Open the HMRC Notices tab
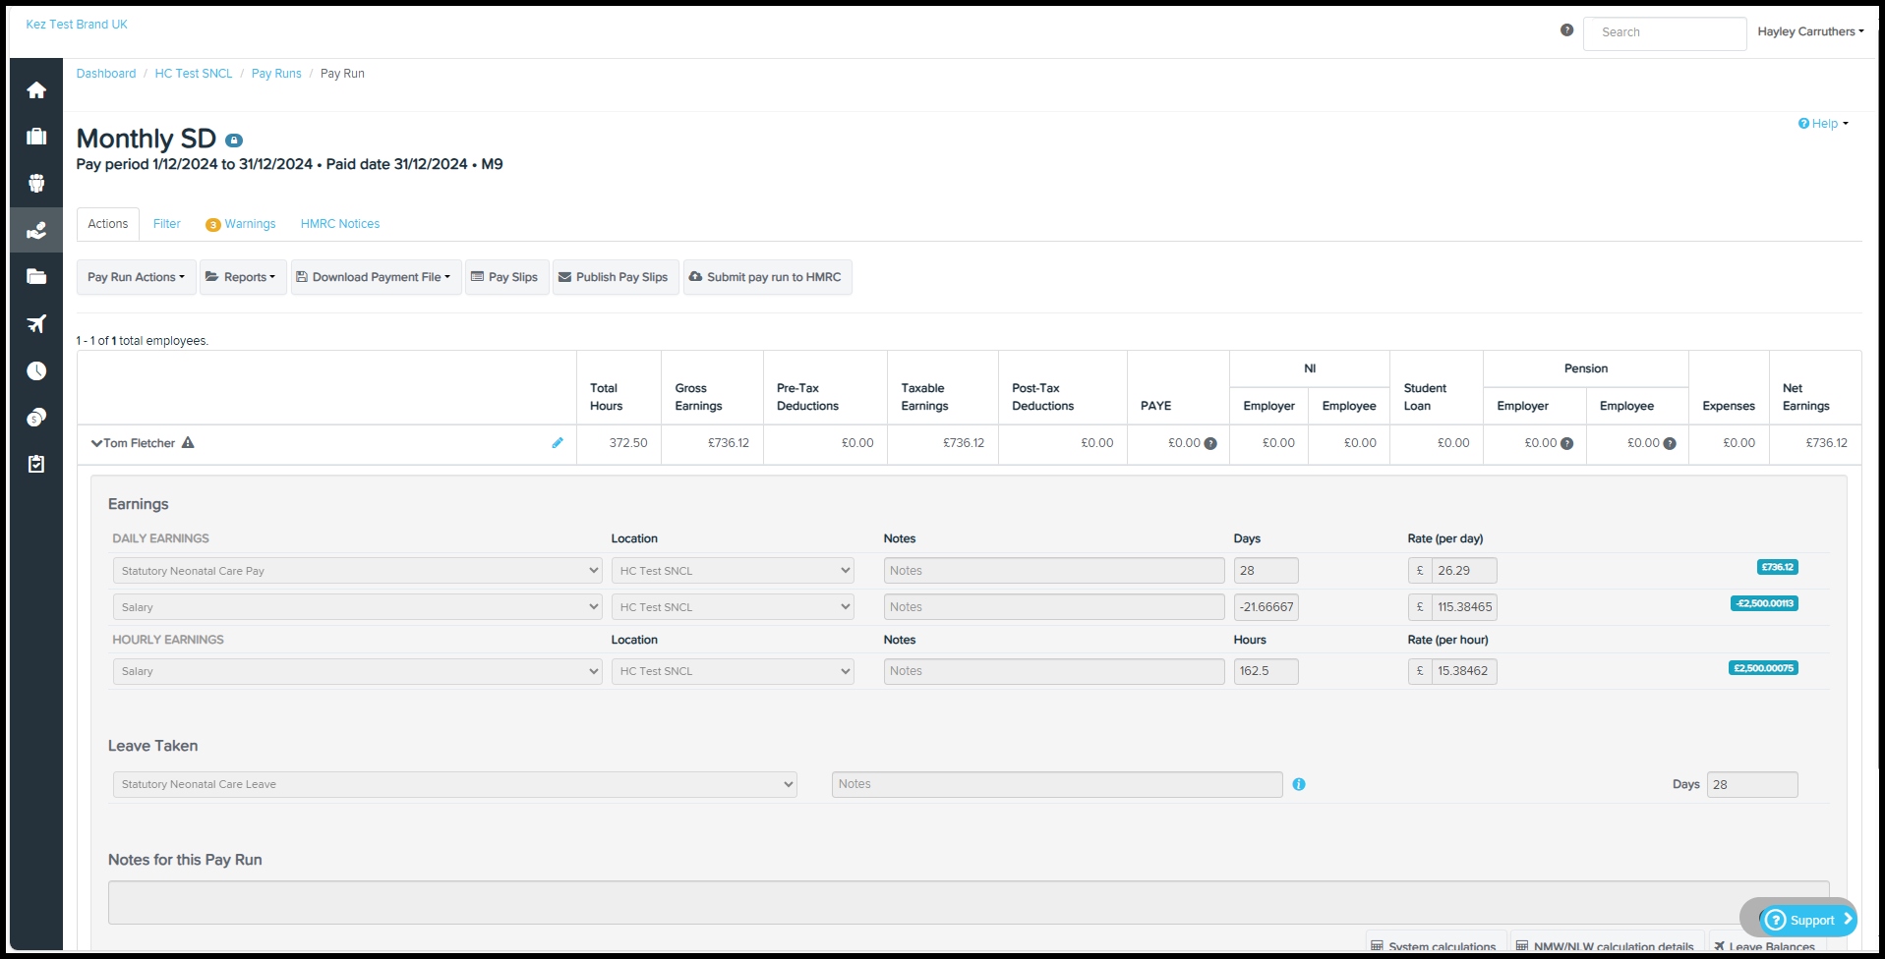Image resolution: width=1885 pixels, height=959 pixels. pos(339,224)
